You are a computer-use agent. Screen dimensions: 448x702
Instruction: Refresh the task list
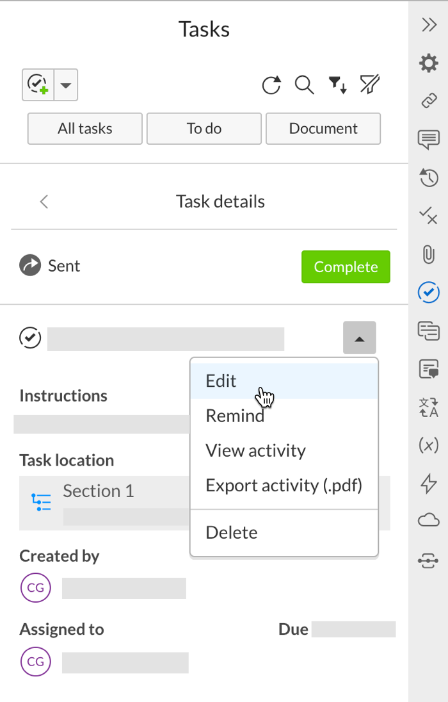click(272, 85)
